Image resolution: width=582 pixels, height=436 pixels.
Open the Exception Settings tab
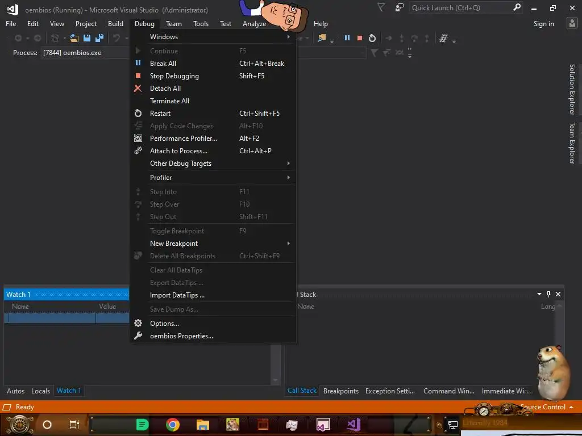tap(390, 391)
